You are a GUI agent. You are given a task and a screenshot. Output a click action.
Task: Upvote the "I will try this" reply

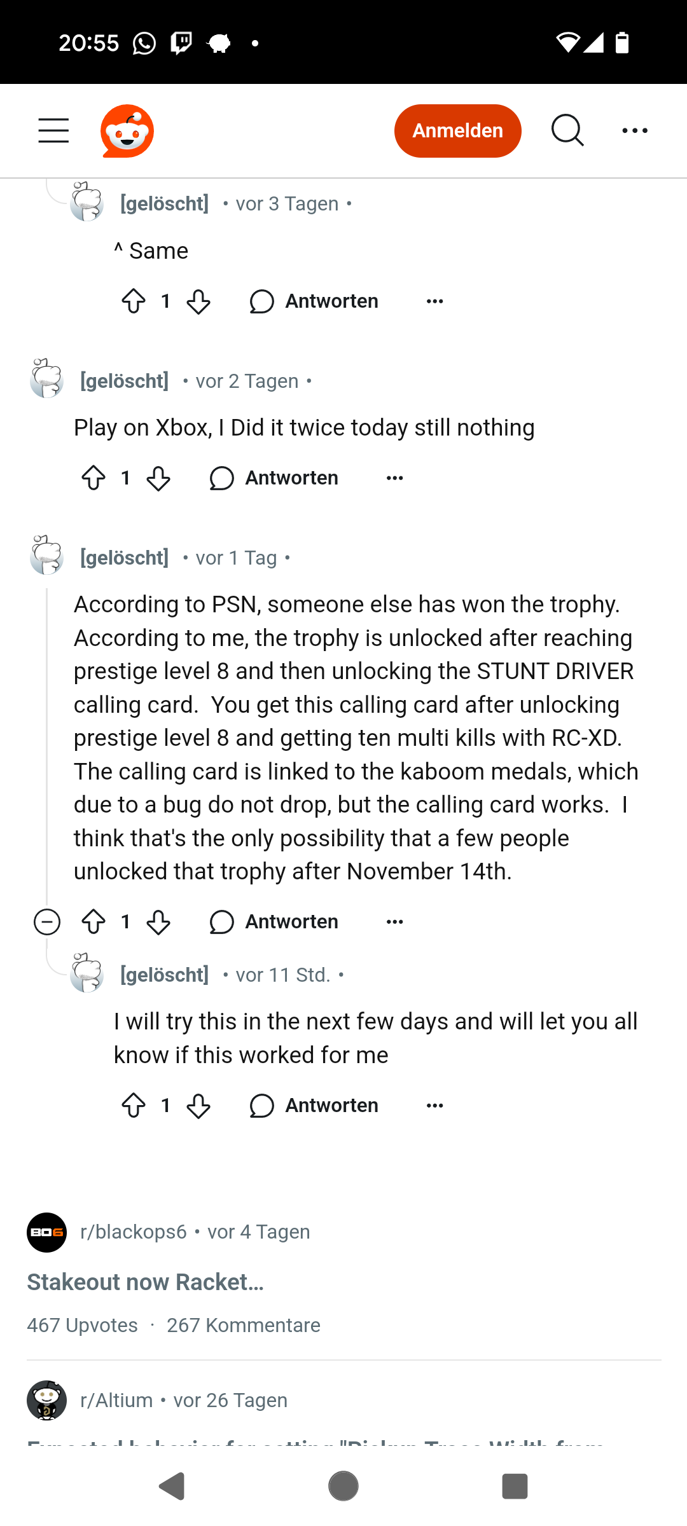pyautogui.click(x=134, y=1106)
